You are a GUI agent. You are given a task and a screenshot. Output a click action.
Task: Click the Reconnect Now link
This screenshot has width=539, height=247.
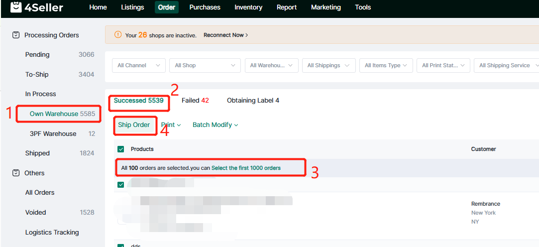click(225, 35)
